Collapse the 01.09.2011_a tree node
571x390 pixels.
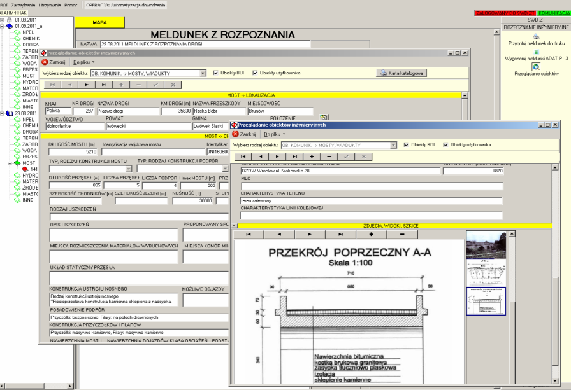point(2,26)
